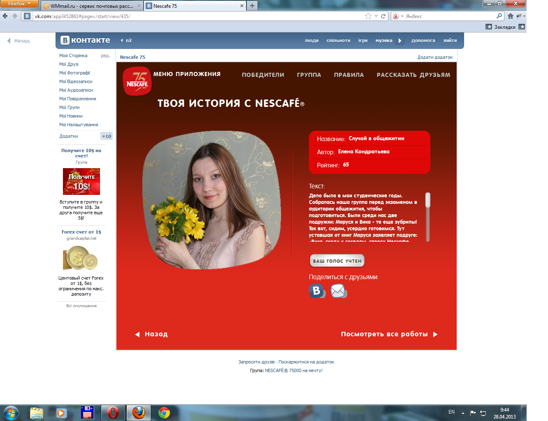548x421 pixels.
Task: Go back with the browser back arrow
Action: pyautogui.click(x=5, y=16)
